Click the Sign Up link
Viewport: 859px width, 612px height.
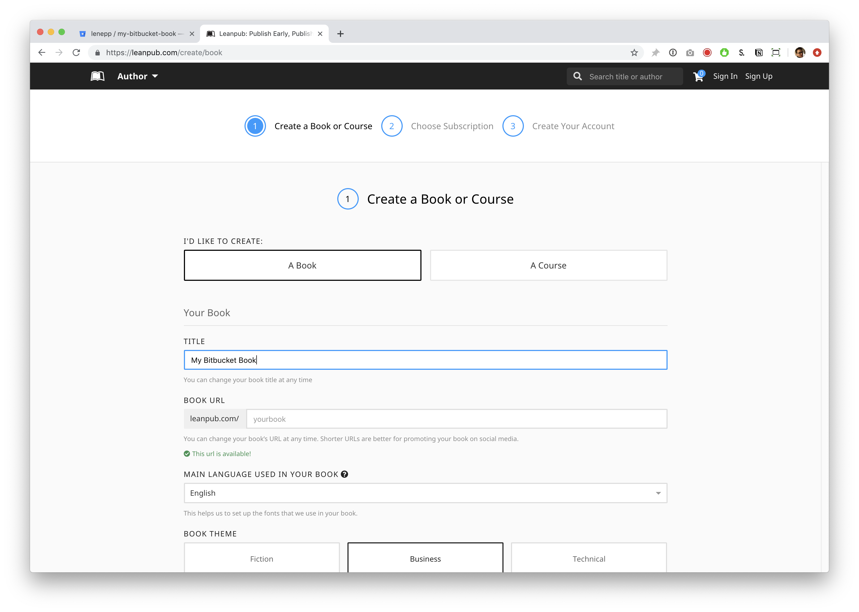pyautogui.click(x=758, y=77)
